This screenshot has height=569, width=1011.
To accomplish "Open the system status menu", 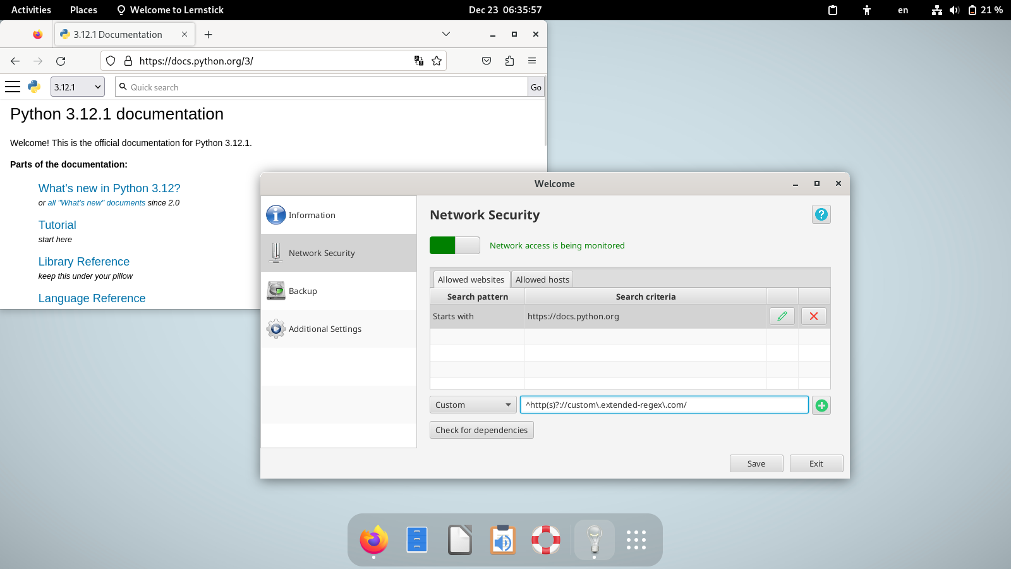I will (967, 10).
